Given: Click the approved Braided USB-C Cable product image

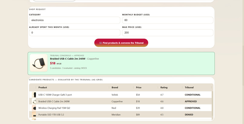Looking at the screenshot, I should tap(38, 63).
